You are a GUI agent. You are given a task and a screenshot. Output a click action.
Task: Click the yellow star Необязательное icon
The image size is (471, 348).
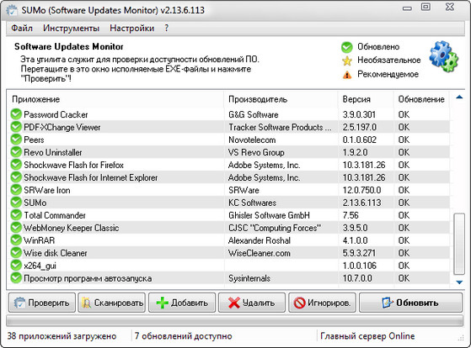click(x=347, y=61)
